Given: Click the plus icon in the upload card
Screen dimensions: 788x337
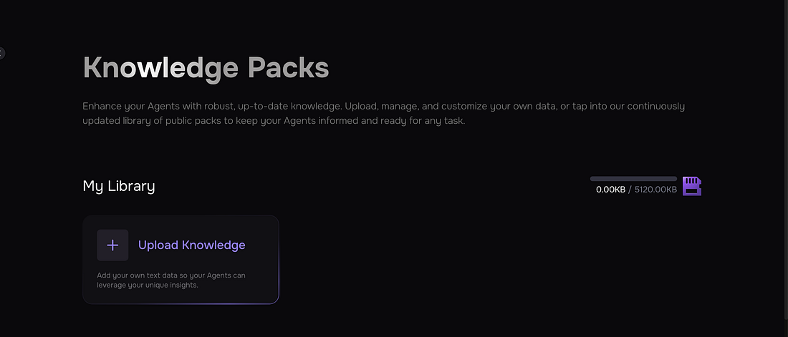Looking at the screenshot, I should [x=112, y=245].
